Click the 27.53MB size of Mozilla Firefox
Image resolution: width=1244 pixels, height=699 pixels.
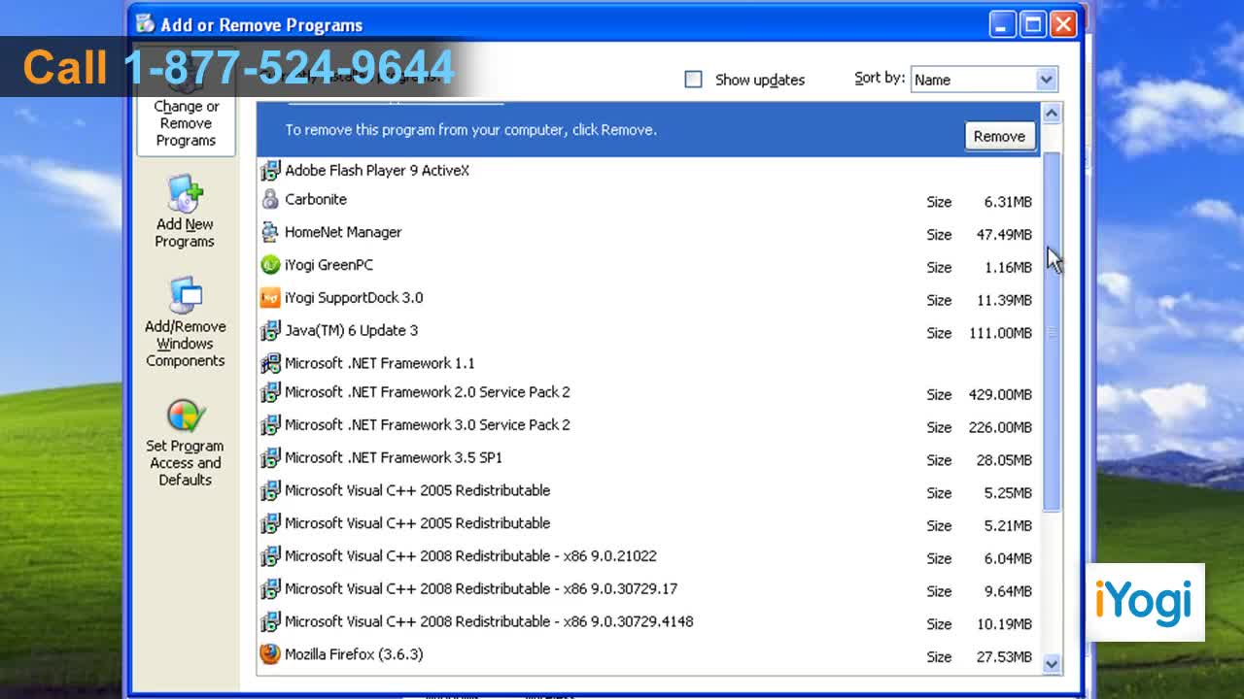(x=1004, y=657)
